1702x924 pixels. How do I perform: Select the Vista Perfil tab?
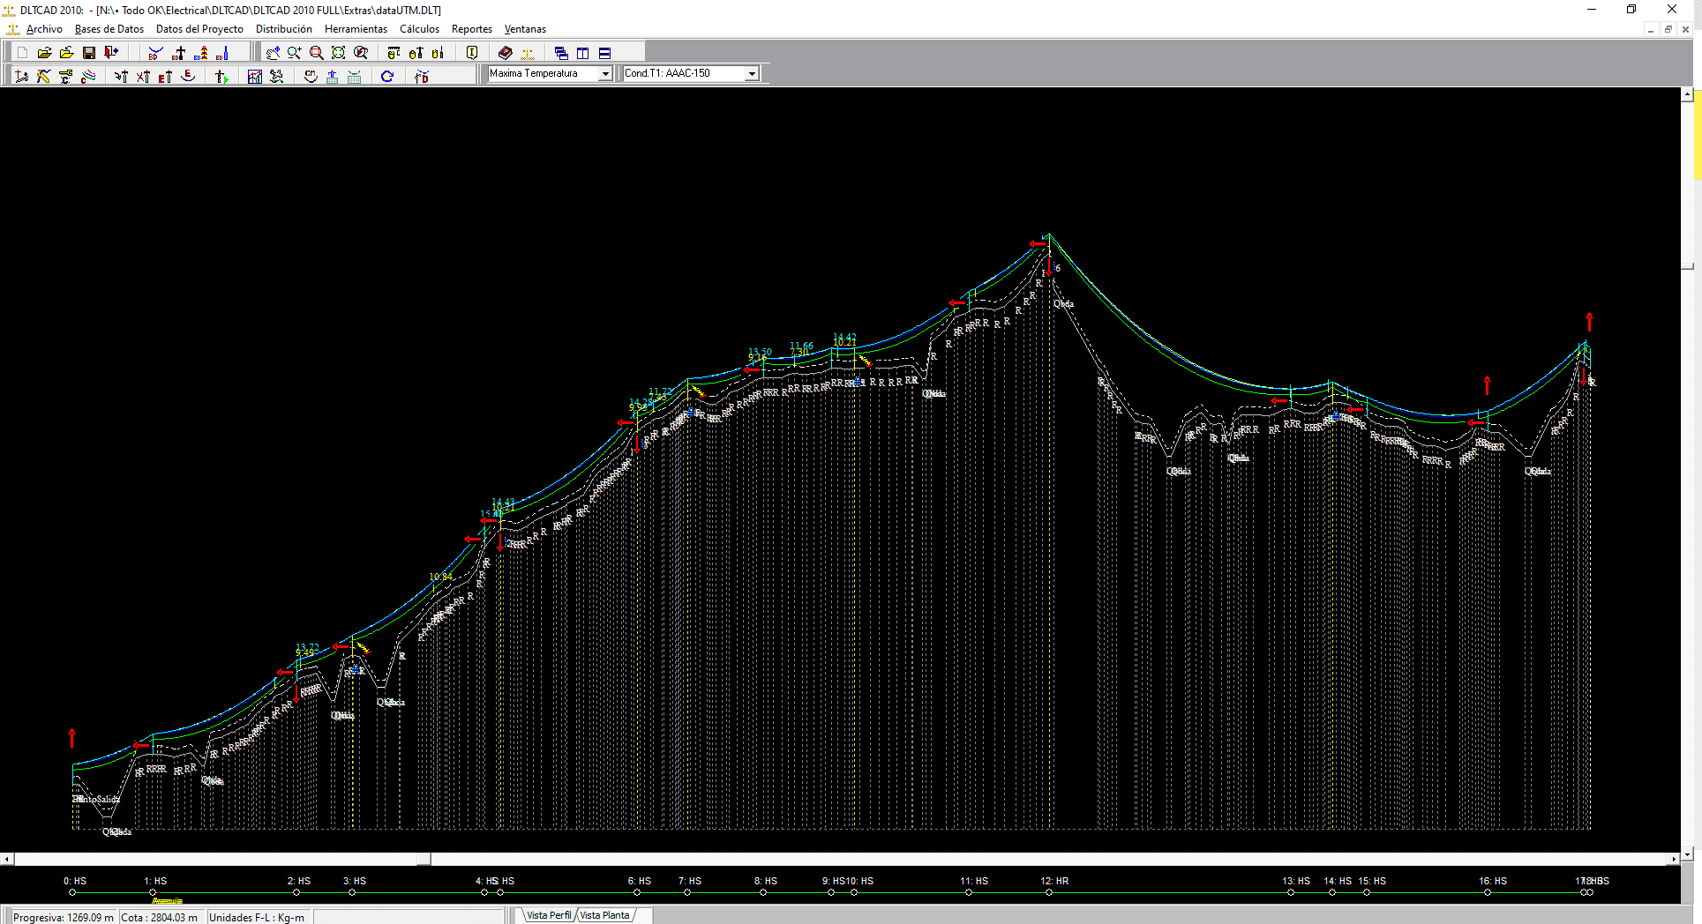click(548, 915)
